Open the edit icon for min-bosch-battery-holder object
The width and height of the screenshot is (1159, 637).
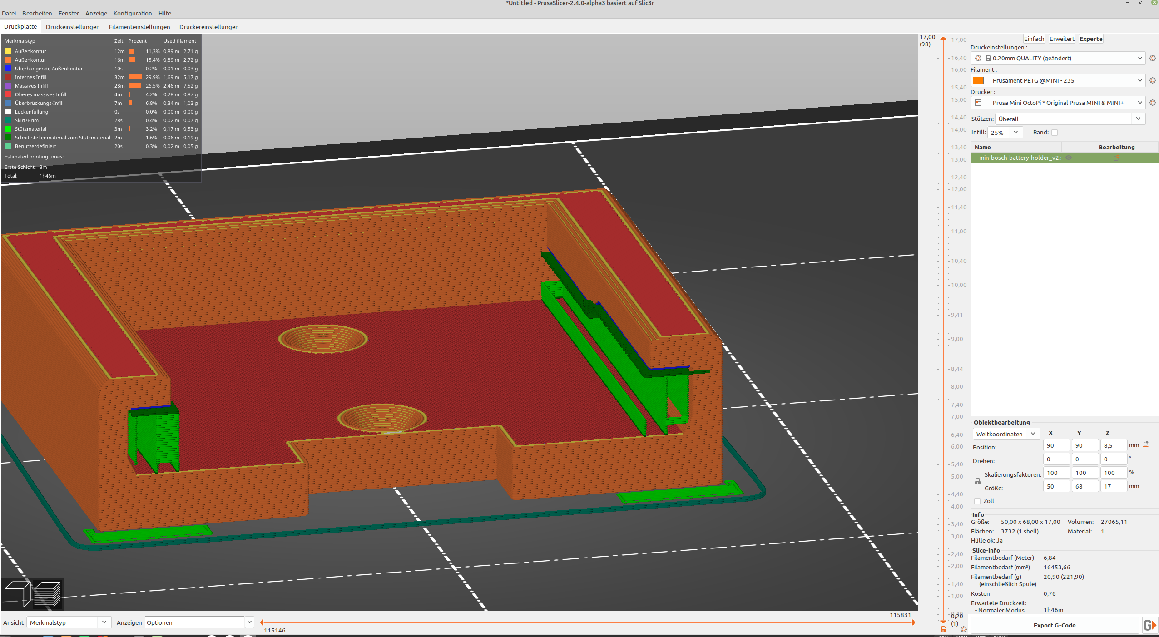[x=1116, y=158]
